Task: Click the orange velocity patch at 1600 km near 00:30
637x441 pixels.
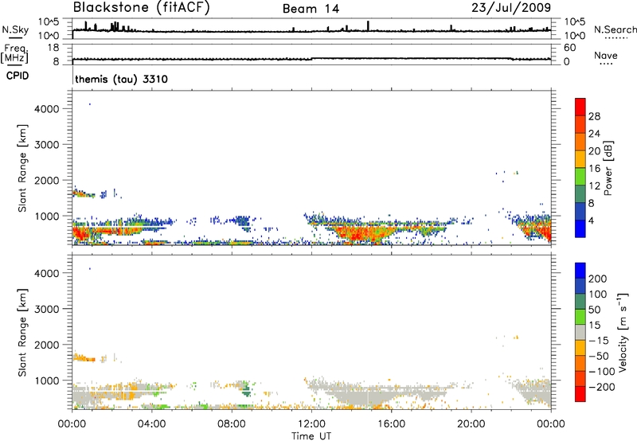Action: click(x=84, y=358)
